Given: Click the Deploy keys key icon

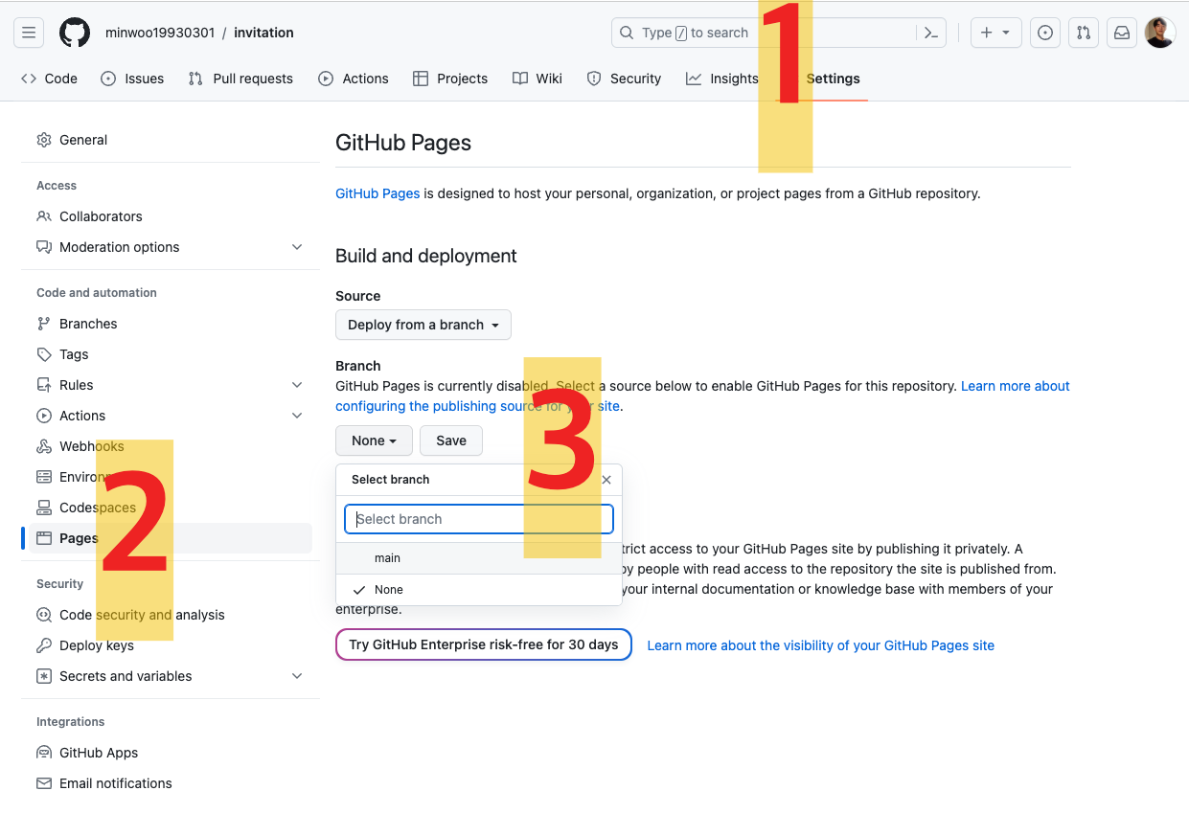Looking at the screenshot, I should (44, 645).
